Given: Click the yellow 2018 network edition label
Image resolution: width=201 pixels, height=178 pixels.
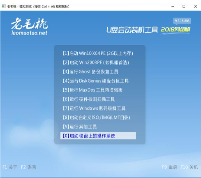Looking at the screenshot, I should tap(175, 30).
